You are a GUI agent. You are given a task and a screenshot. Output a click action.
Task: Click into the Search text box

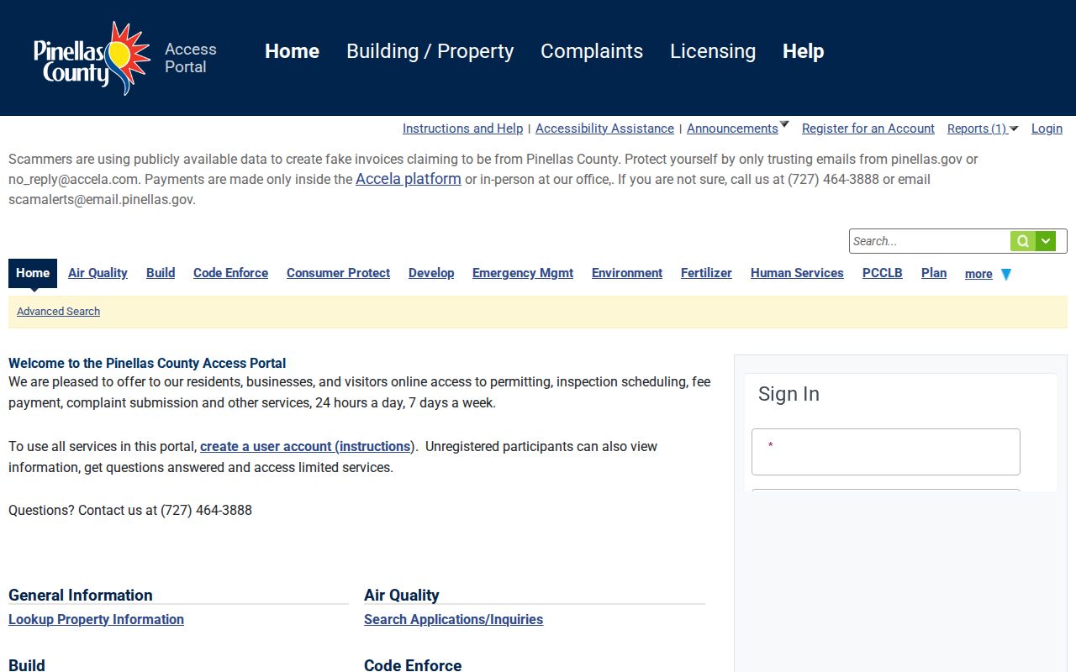(x=930, y=241)
